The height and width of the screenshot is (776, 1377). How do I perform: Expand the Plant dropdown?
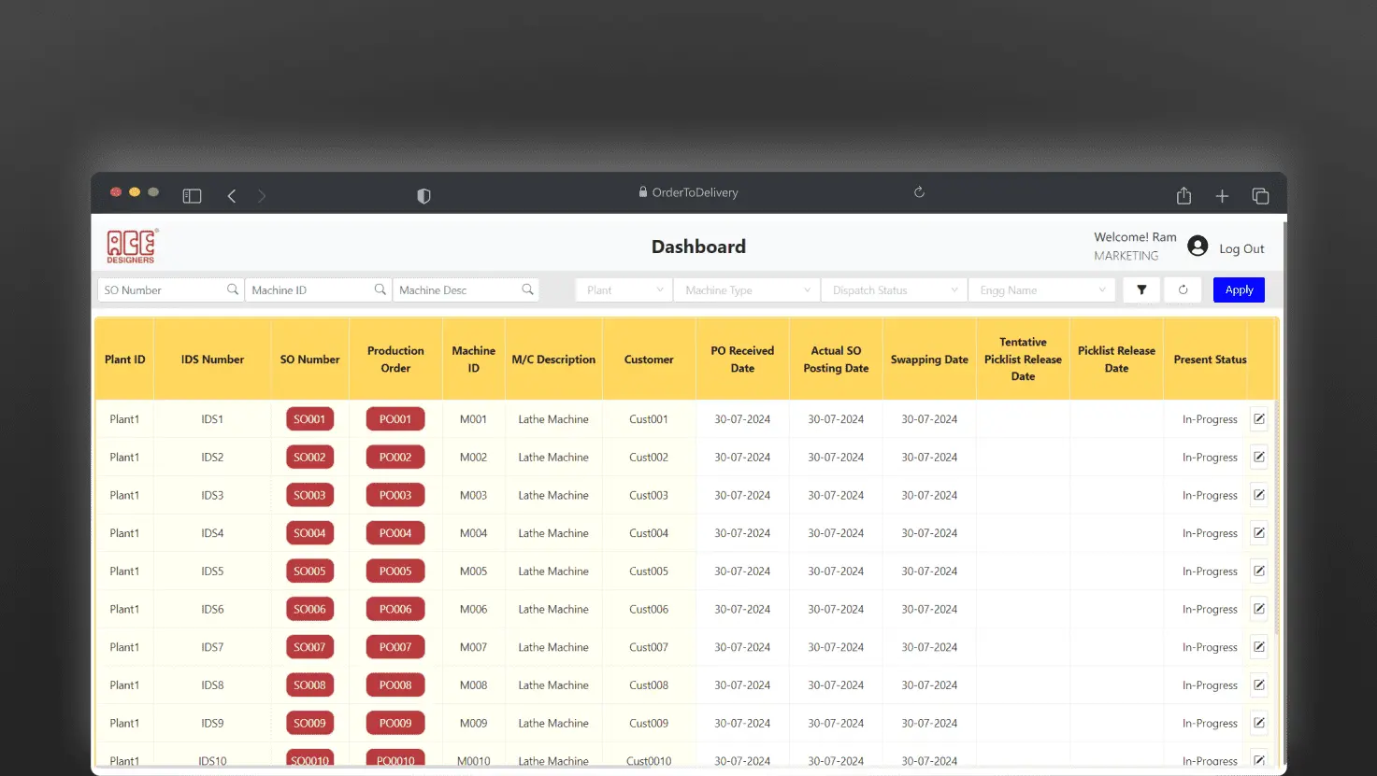pyautogui.click(x=624, y=290)
